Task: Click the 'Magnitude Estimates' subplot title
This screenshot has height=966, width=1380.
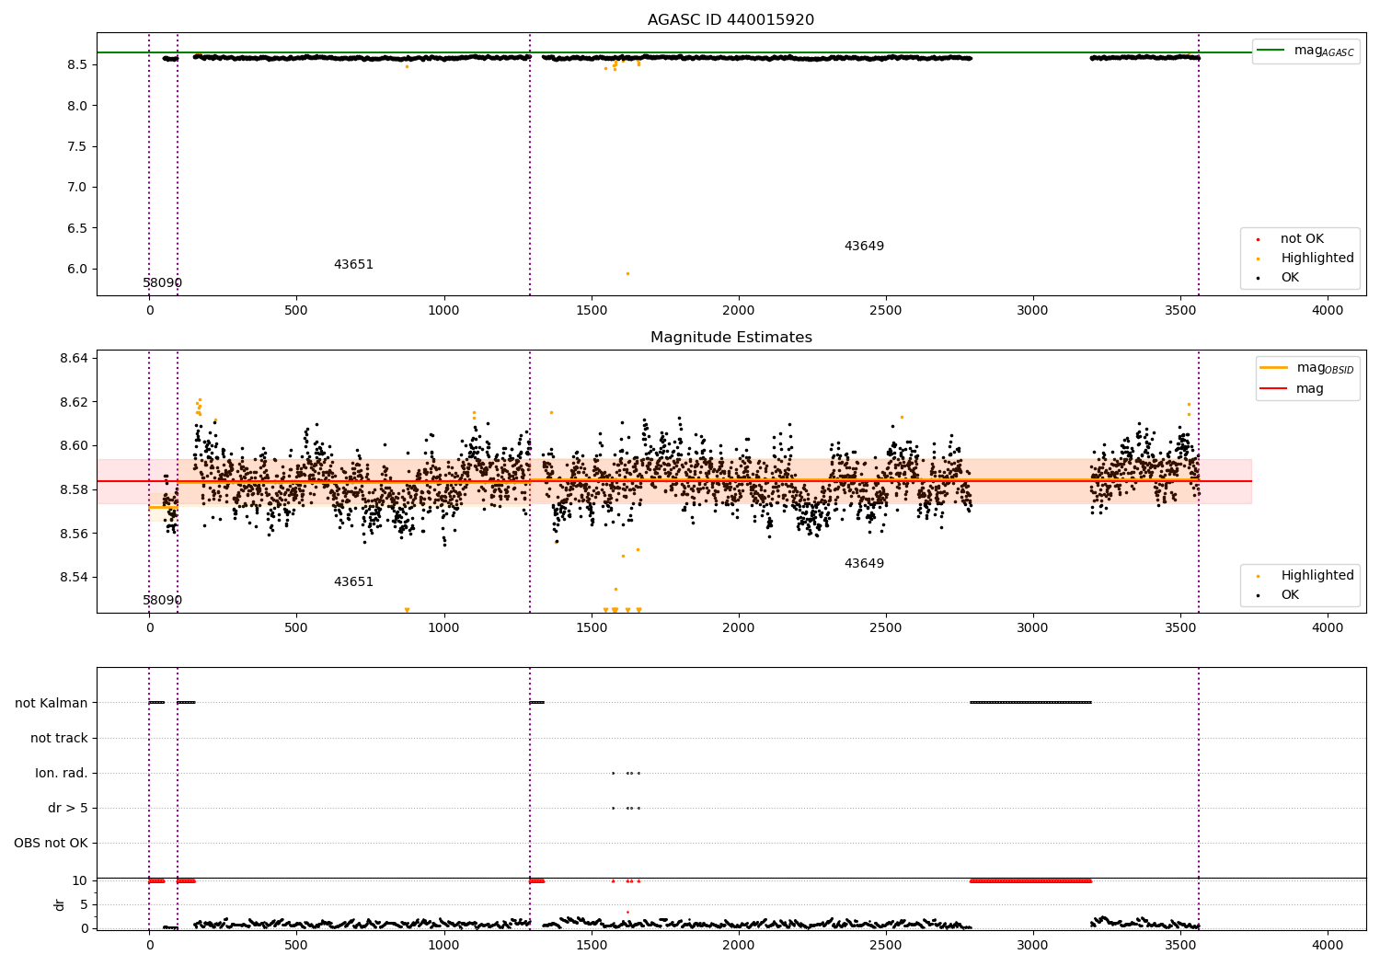Action: 730,338
